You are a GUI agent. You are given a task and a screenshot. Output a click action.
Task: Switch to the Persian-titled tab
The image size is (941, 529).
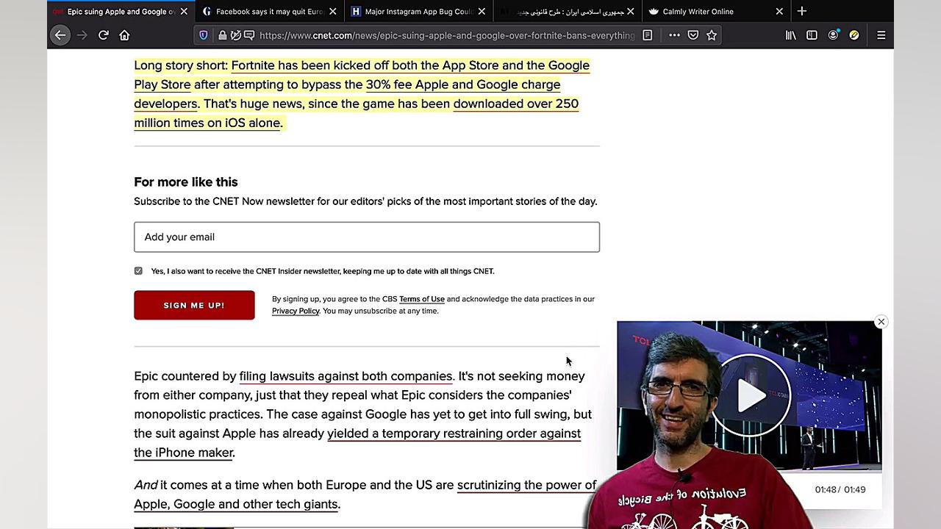567,12
